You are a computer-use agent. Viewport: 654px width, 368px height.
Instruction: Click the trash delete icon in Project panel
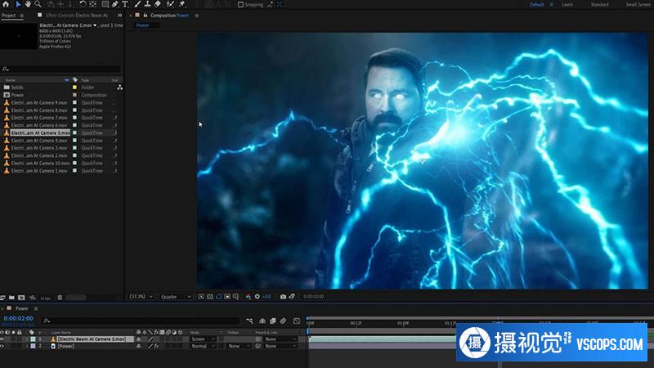click(x=60, y=298)
